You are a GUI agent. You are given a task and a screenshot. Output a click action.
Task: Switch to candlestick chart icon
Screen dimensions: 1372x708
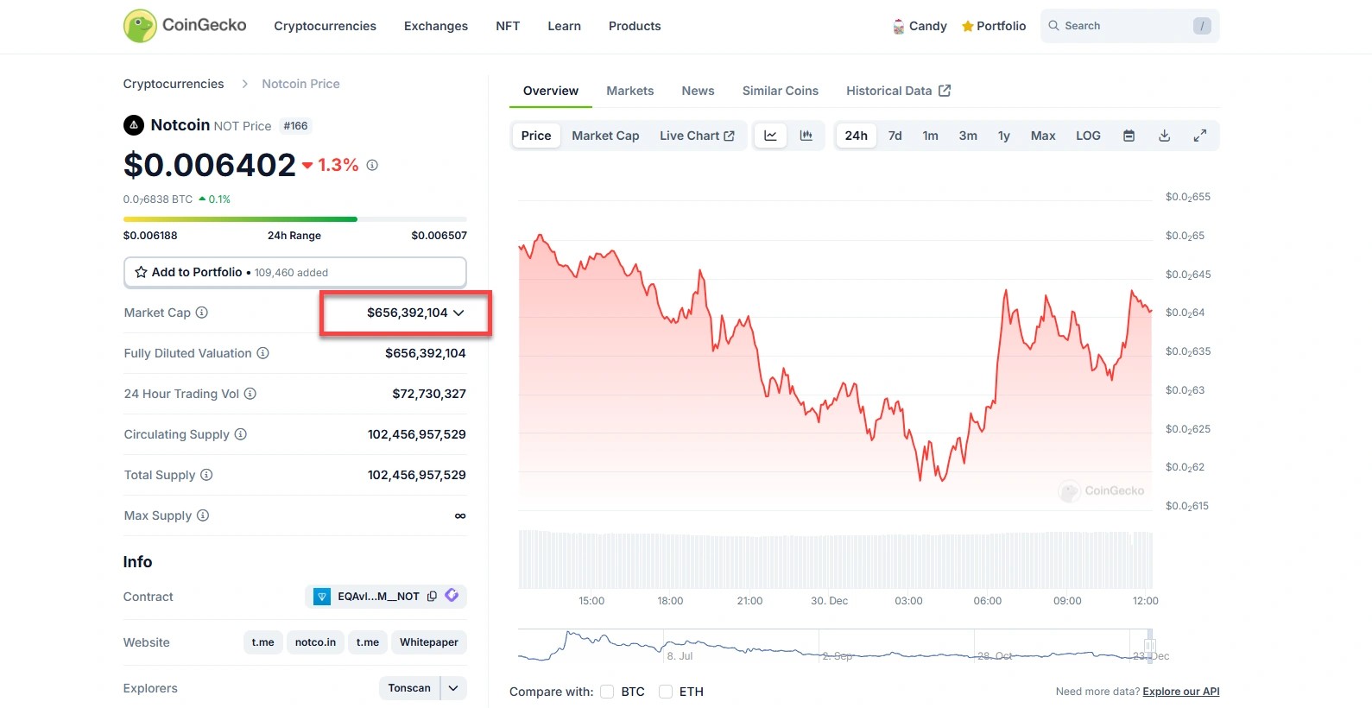coord(806,136)
